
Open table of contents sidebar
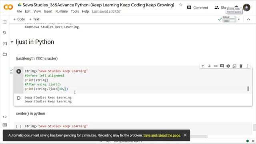pyautogui.click(x=5, y=22)
